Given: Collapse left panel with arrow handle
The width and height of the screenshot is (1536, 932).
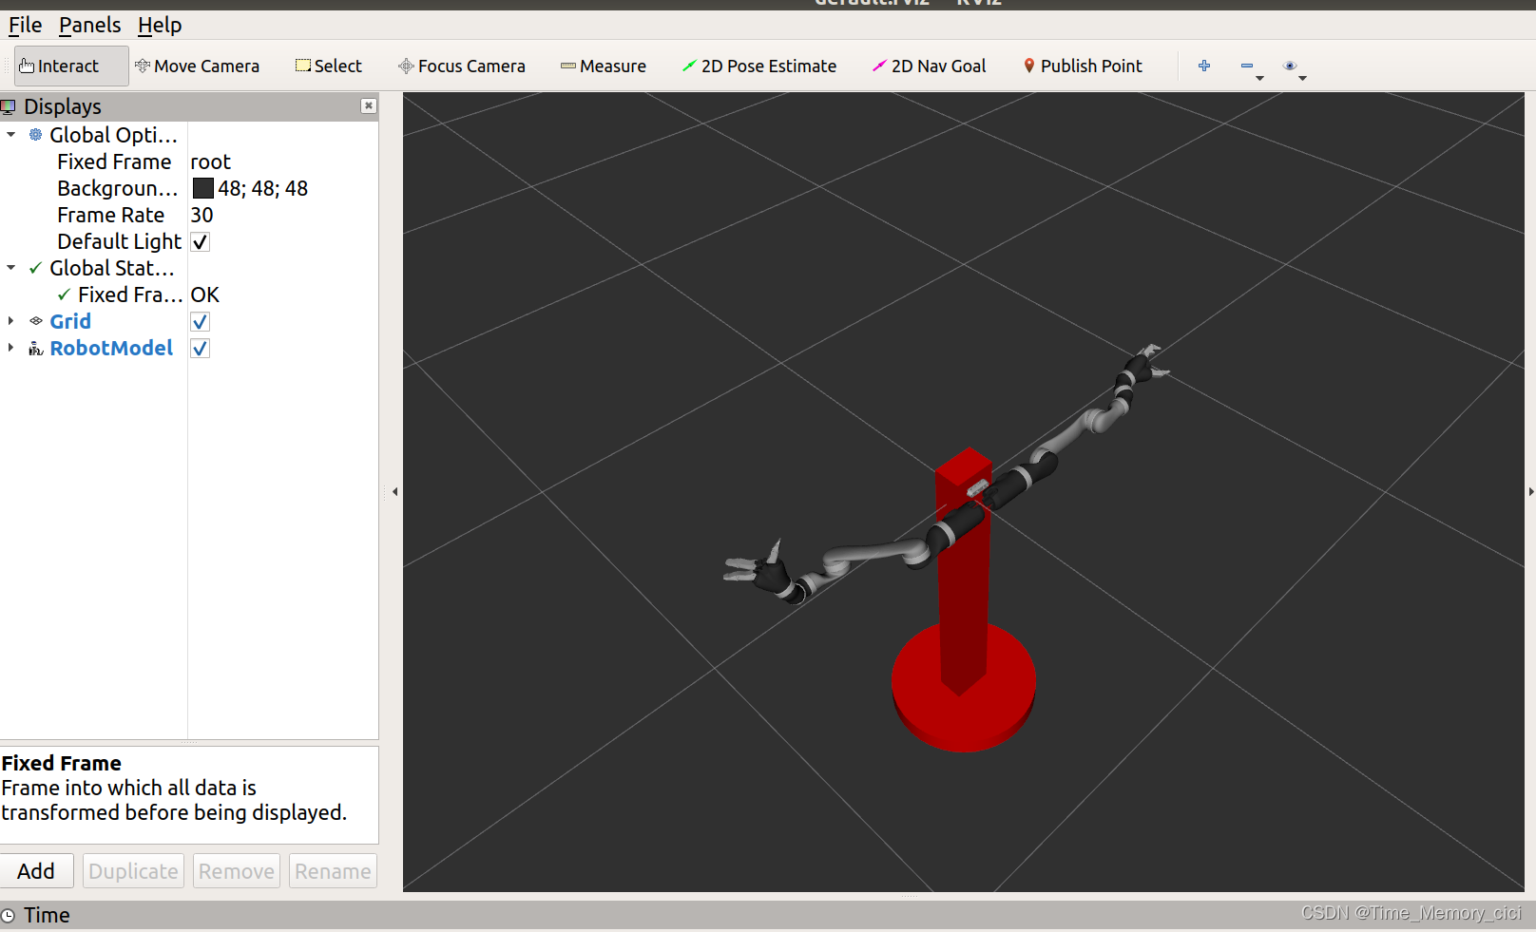Looking at the screenshot, I should point(394,492).
